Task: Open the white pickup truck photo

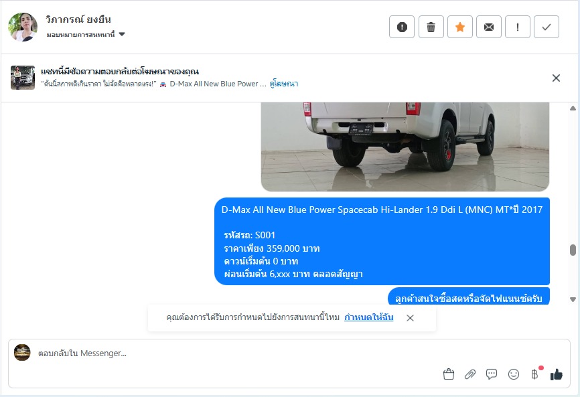Action: coord(405,147)
